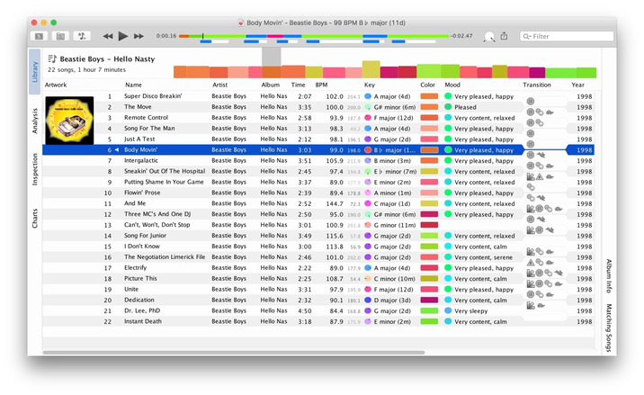Show the Album Info panel

pyautogui.click(x=608, y=276)
